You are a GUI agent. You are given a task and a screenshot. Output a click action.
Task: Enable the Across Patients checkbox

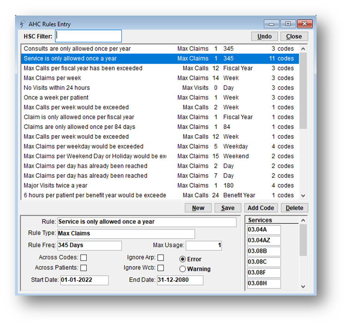coord(84,268)
